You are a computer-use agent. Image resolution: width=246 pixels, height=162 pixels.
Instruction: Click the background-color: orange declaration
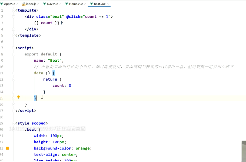(63, 148)
